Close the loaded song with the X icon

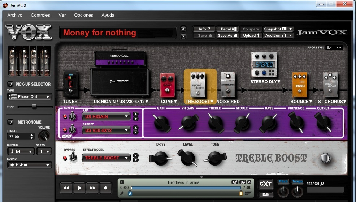(249, 182)
